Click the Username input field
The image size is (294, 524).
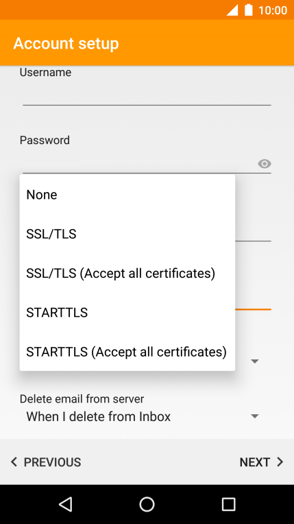tap(147, 95)
